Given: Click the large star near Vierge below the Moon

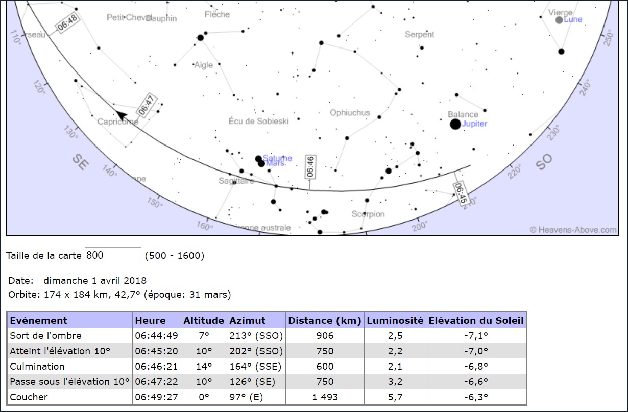Looking at the screenshot, I should click(561, 51).
